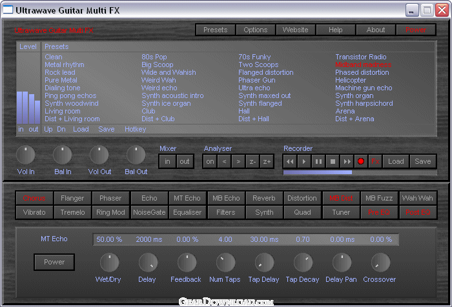Viewport: 452px width, 307px height.
Task: Pause the recorder
Action: point(318,162)
